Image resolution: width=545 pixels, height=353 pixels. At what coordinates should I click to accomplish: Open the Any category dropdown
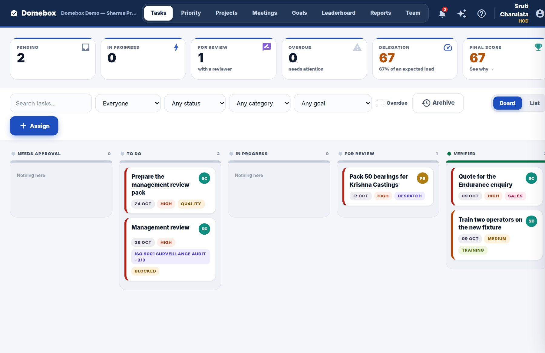pyautogui.click(x=259, y=103)
